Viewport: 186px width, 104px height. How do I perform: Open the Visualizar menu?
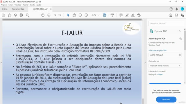tap(18, 5)
